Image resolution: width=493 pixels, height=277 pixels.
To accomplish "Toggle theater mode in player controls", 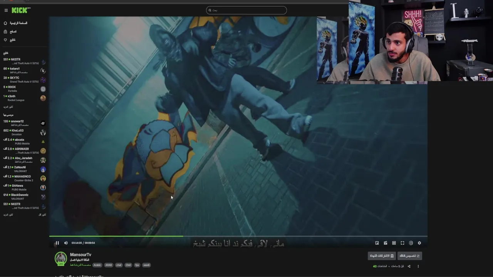I will click(x=394, y=243).
